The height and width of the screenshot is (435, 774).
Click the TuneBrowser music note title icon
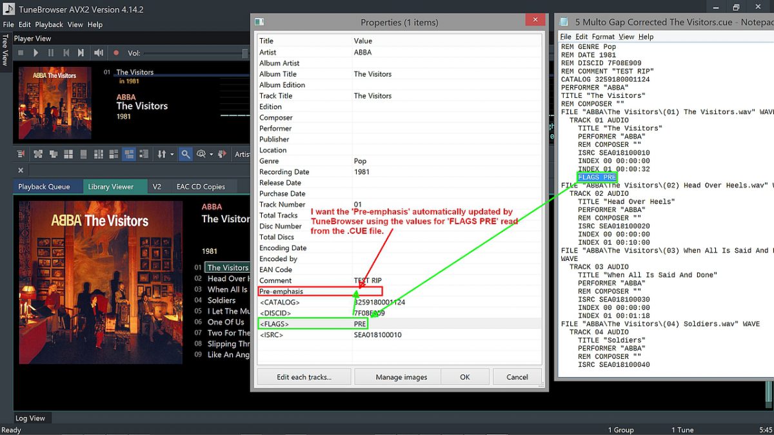coord(8,9)
